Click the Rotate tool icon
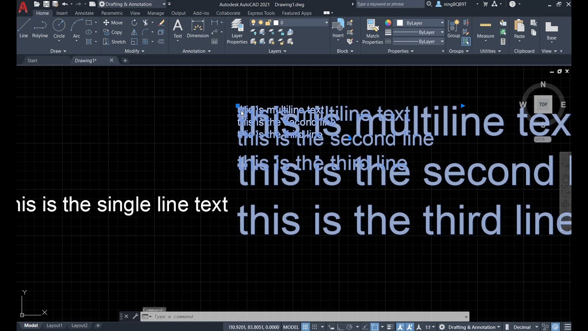 134,23
